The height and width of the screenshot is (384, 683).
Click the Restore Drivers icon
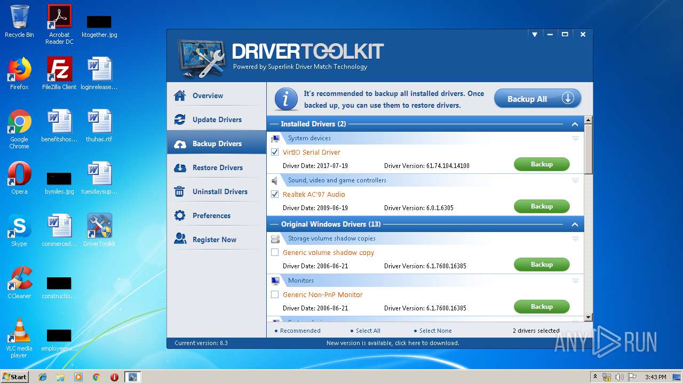coord(180,168)
